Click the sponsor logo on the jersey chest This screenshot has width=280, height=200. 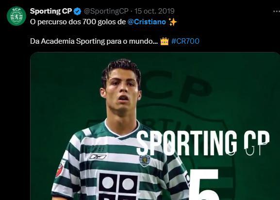[118, 186]
